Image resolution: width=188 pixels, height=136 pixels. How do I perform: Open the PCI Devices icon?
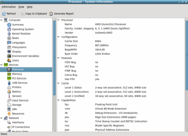pos(9,78)
